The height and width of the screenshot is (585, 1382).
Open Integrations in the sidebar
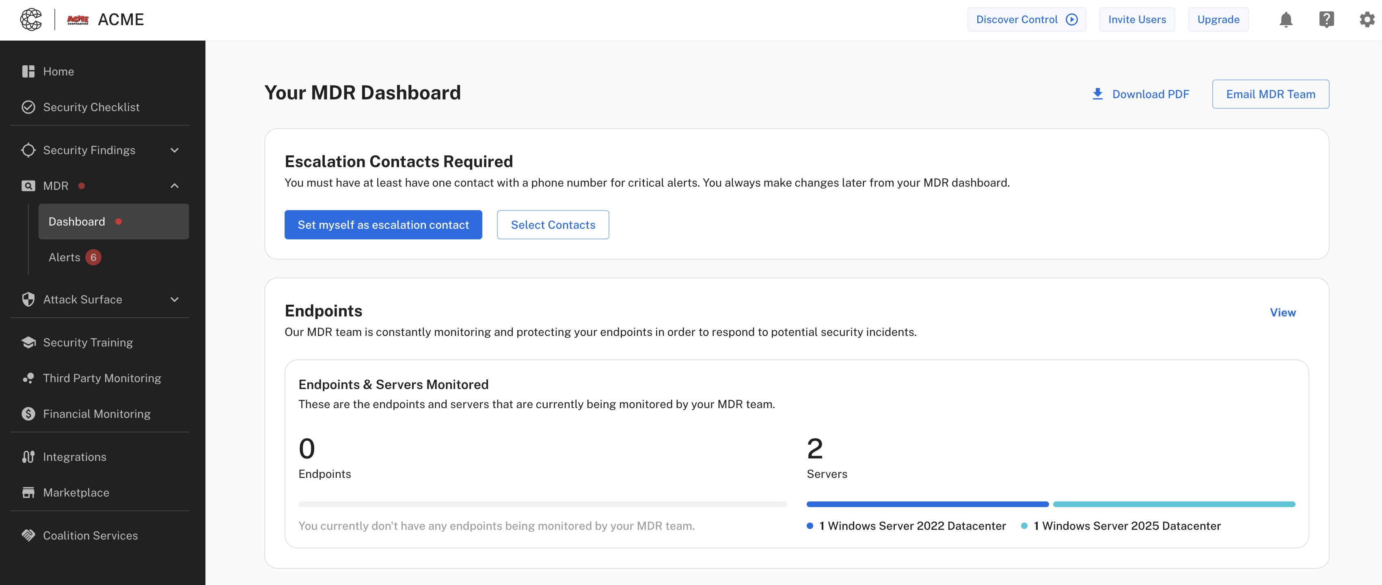coord(100,457)
